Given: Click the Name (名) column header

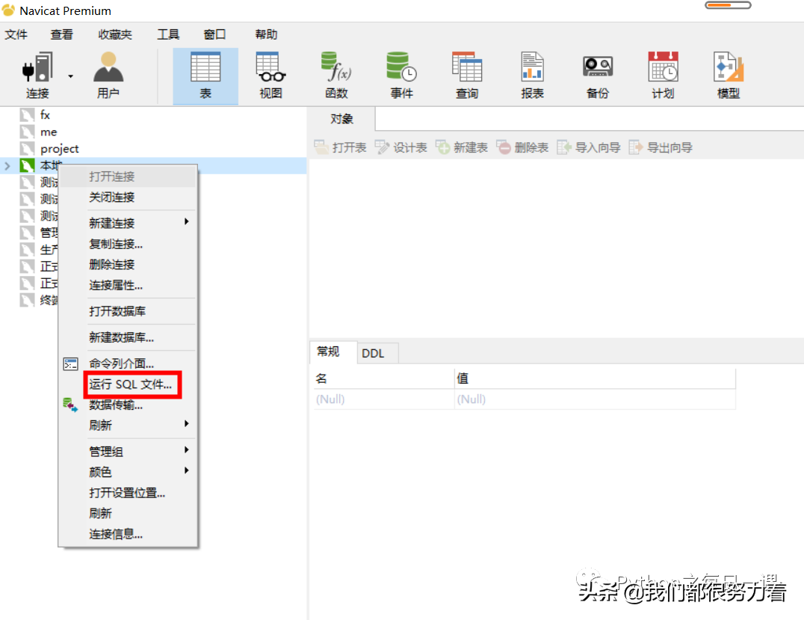Looking at the screenshot, I should point(383,378).
